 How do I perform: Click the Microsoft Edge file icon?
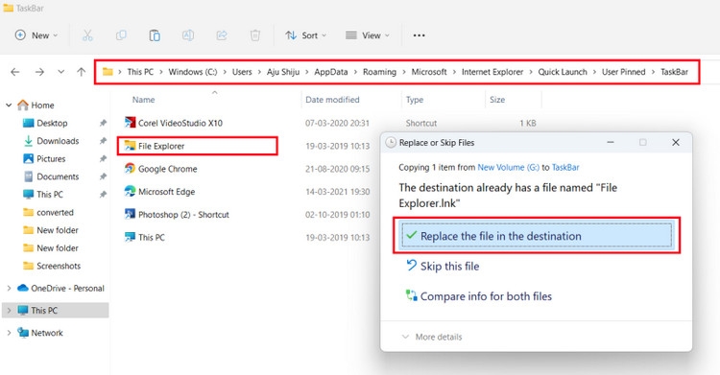[130, 192]
